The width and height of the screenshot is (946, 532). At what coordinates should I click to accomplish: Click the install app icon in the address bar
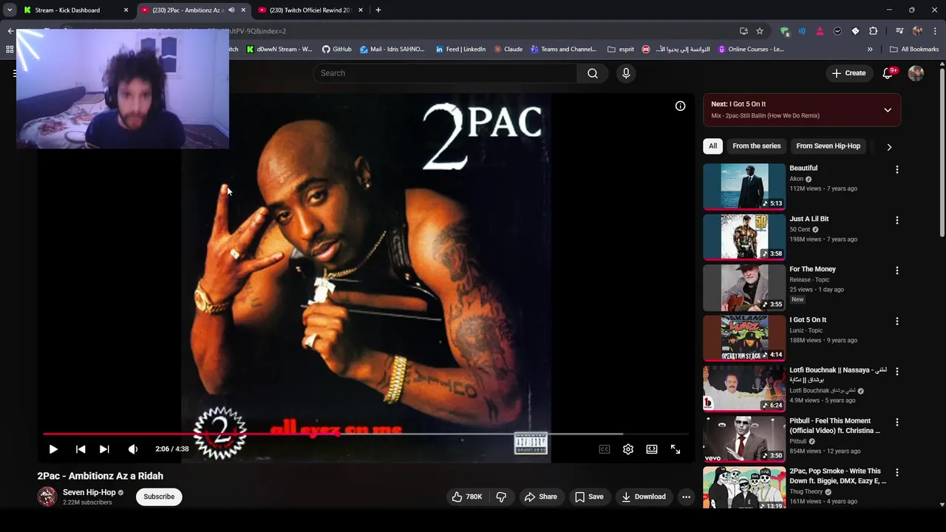click(x=743, y=31)
